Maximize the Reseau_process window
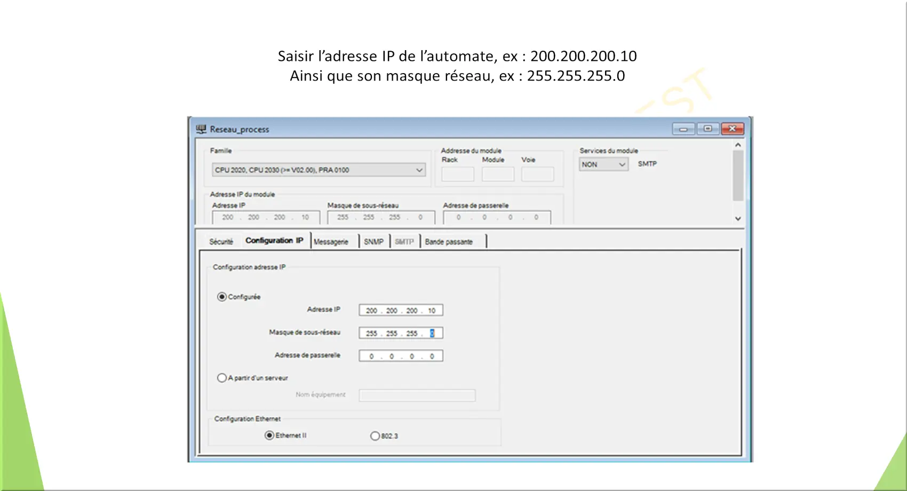 (x=708, y=129)
